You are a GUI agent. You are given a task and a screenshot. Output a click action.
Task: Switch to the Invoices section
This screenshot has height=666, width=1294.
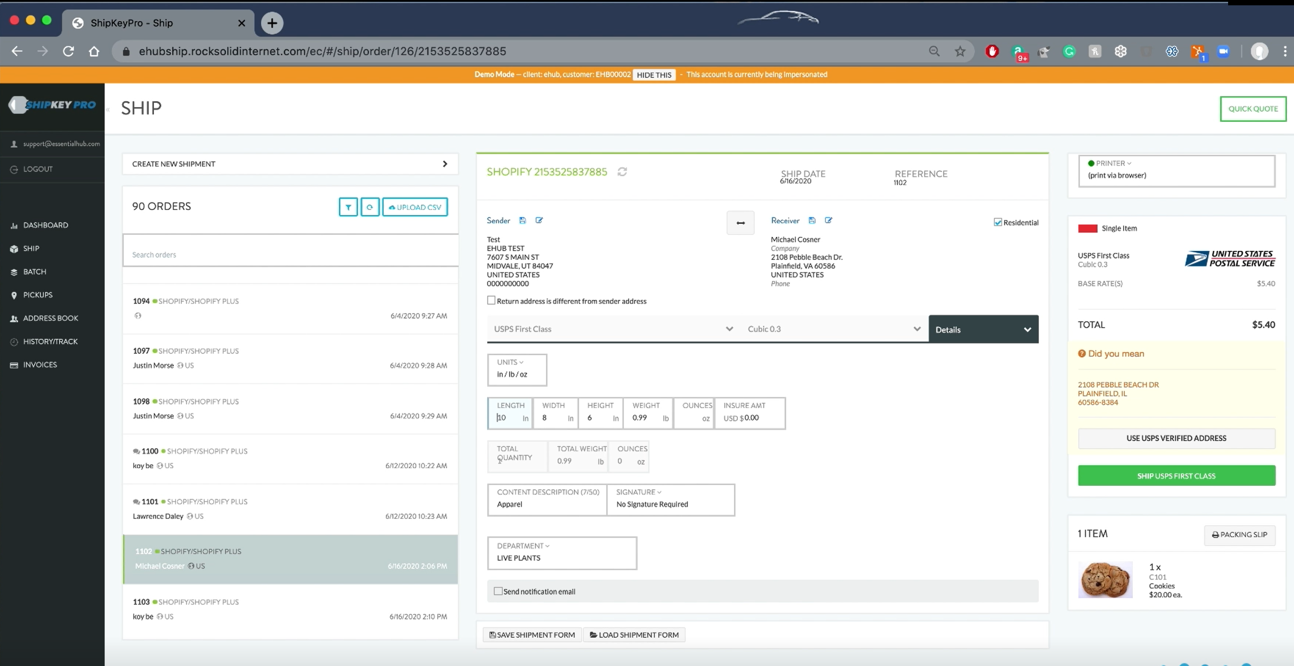(39, 364)
